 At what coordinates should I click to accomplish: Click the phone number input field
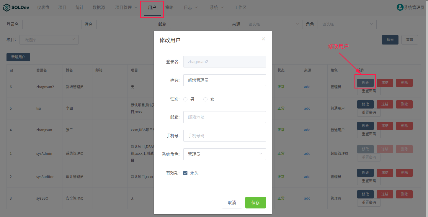[224, 136]
